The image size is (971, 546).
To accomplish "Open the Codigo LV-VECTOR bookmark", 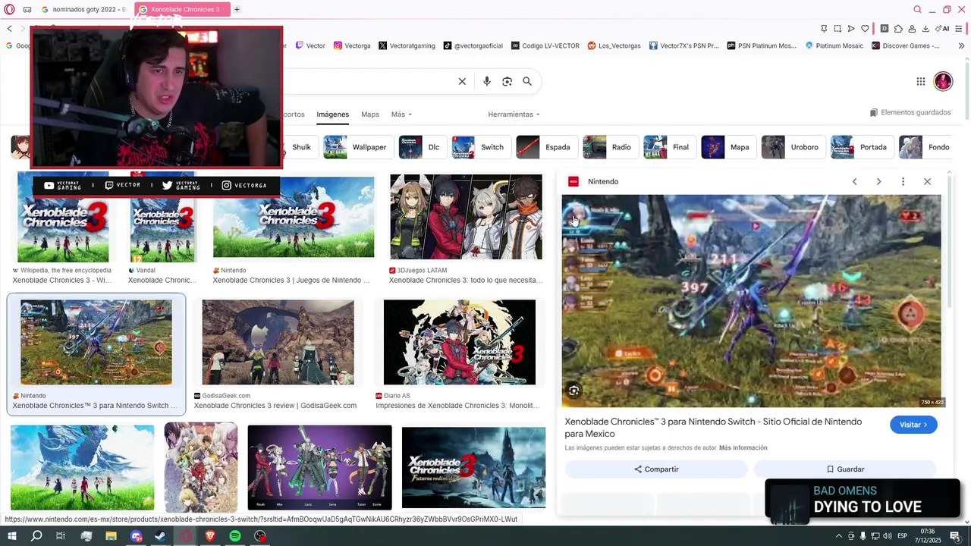I will pos(545,45).
